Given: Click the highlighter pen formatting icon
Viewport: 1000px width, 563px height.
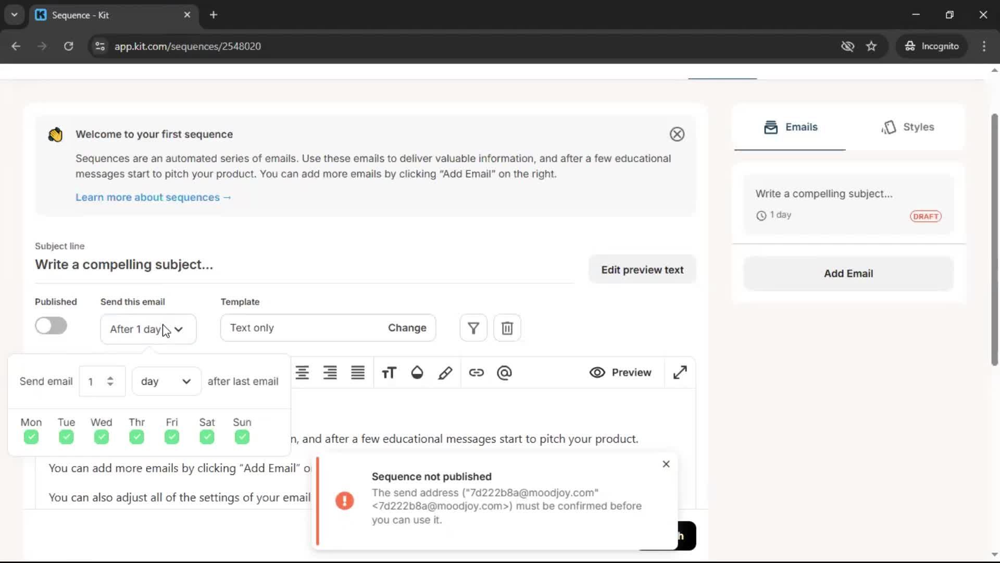Looking at the screenshot, I should click(445, 372).
